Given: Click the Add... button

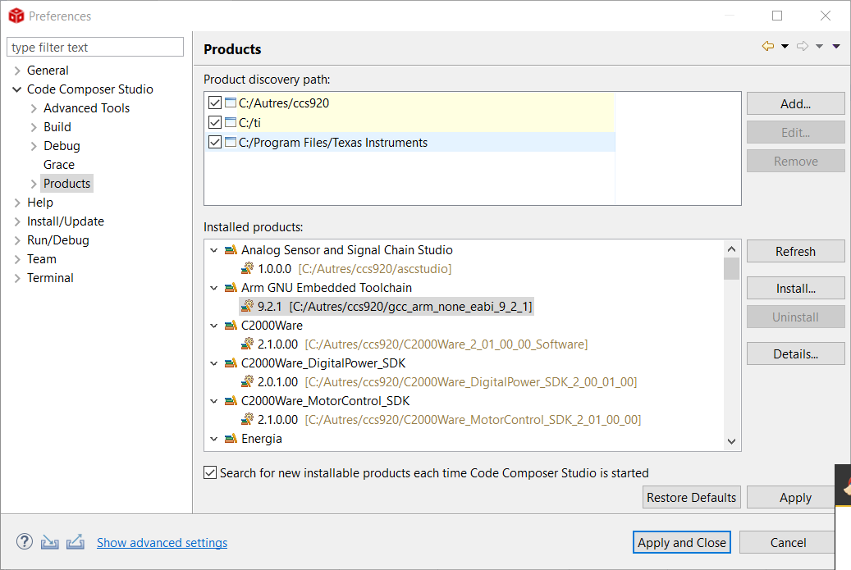Looking at the screenshot, I should point(796,103).
